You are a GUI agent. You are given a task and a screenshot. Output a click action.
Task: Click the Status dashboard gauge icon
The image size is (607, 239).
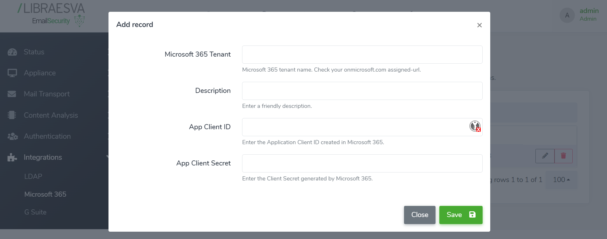tap(12, 52)
